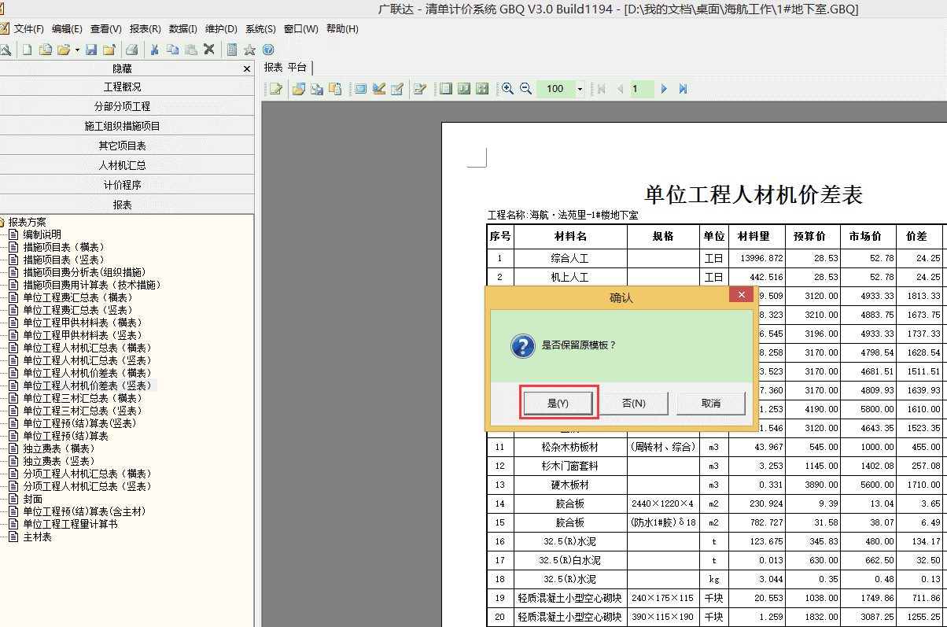947x627 pixels.
Task: Select single page view icon
Action: click(x=446, y=89)
